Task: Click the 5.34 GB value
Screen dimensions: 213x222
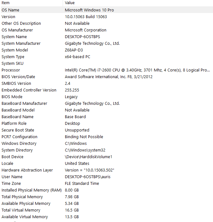Action: coord(72,203)
